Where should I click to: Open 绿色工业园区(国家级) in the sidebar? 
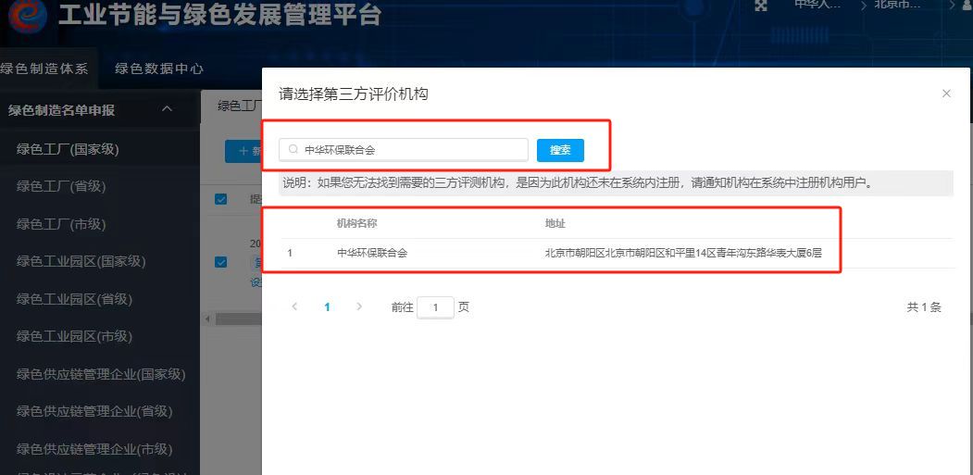[81, 261]
